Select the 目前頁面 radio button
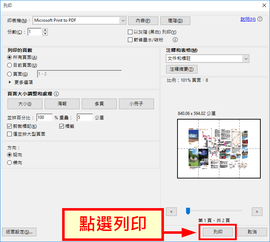 point(10,65)
